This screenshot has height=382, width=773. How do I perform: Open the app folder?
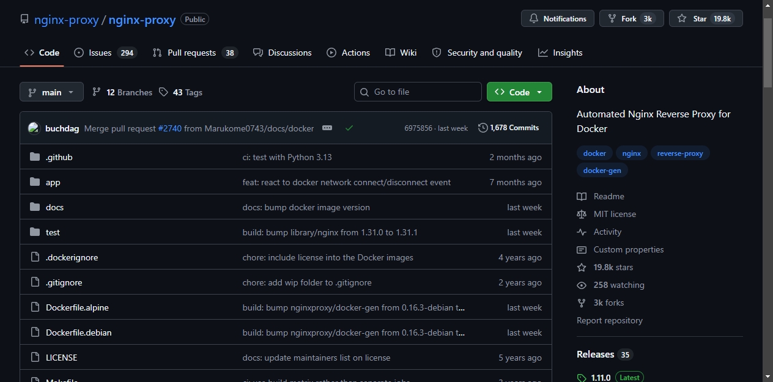click(x=53, y=182)
